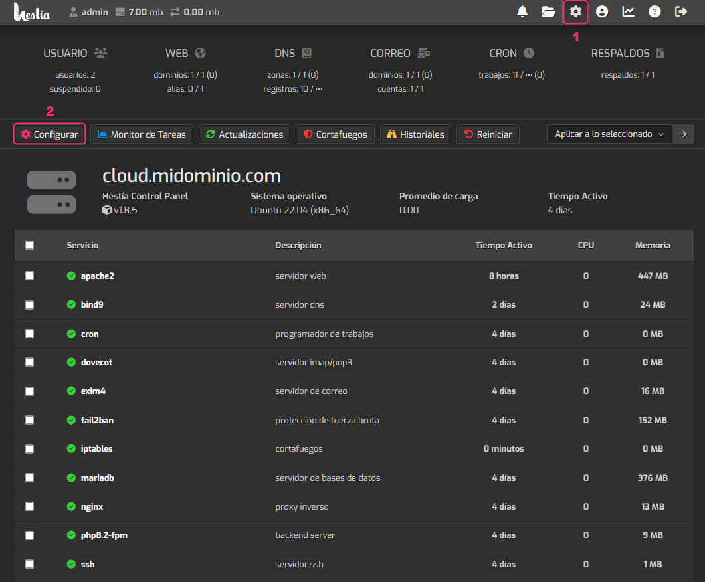Screen dimensions: 705x582
Task: Open the notifications bell icon
Action: [522, 11]
